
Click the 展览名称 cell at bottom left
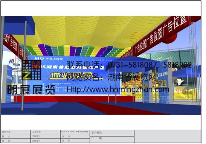click(16, 132)
